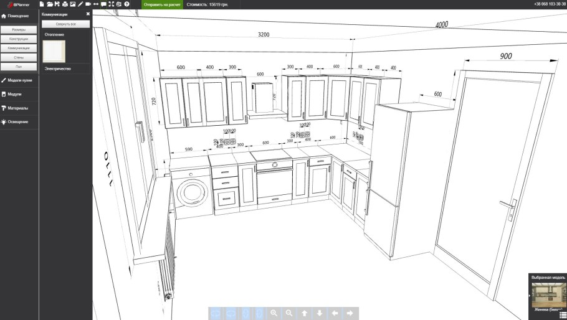The image size is (567, 320).
Task: Close the Коммуникации panel
Action: pyautogui.click(x=88, y=13)
